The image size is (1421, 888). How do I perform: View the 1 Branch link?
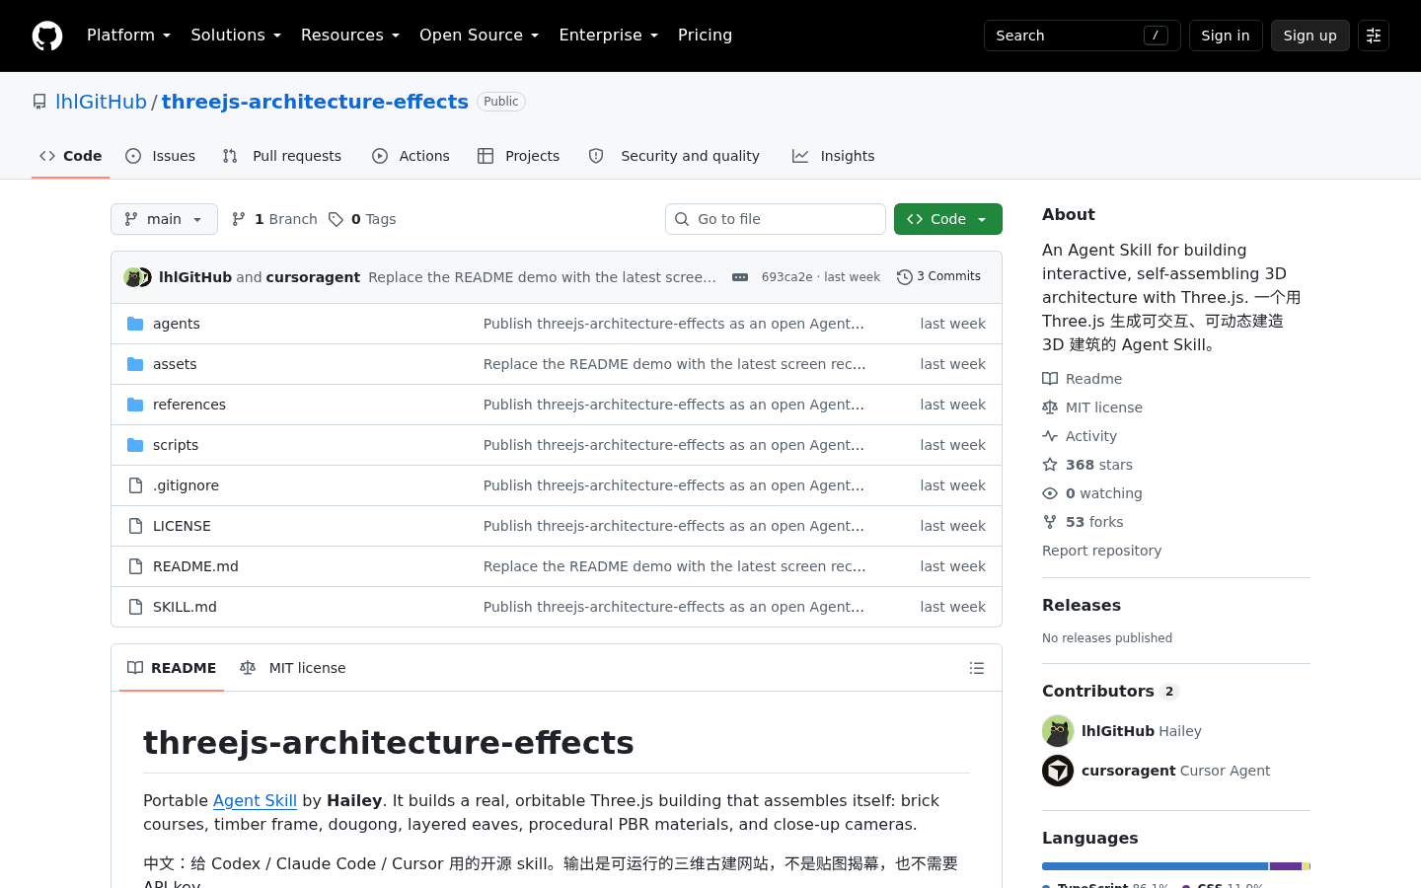(274, 219)
